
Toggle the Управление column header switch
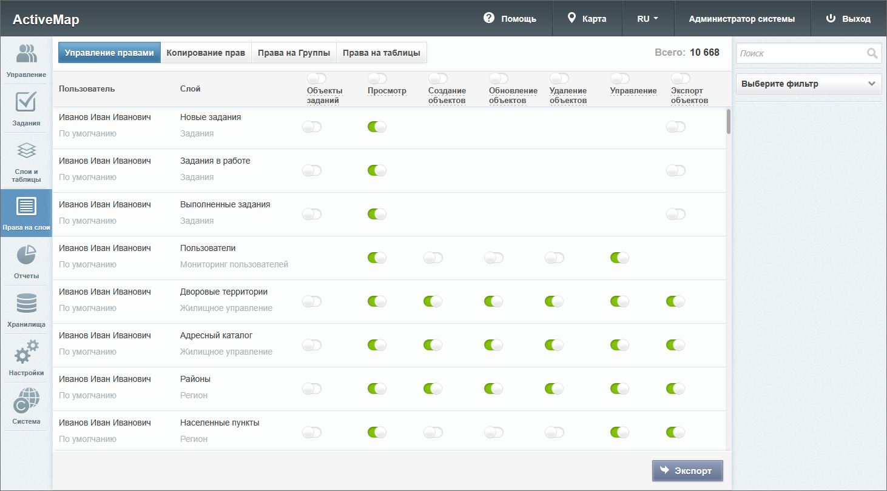point(619,78)
